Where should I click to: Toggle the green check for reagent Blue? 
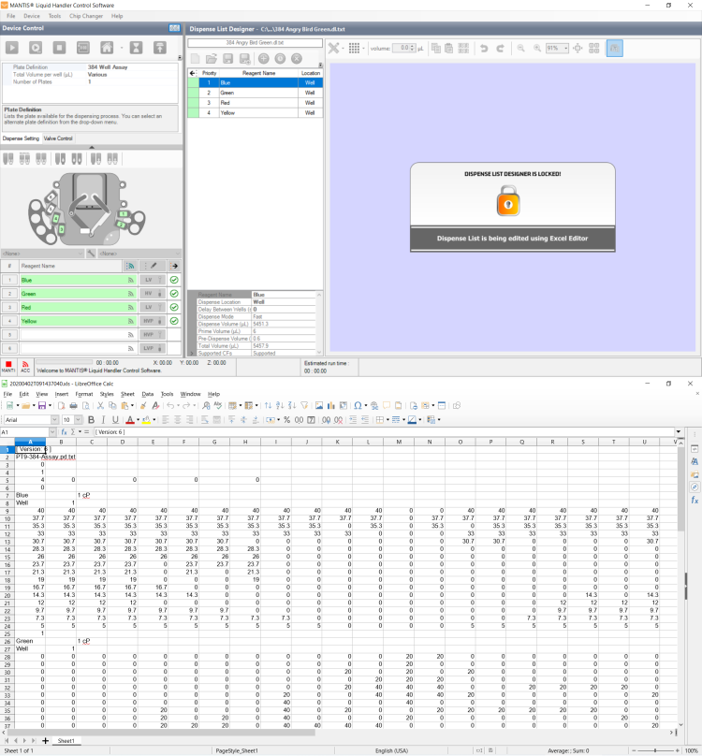[174, 280]
